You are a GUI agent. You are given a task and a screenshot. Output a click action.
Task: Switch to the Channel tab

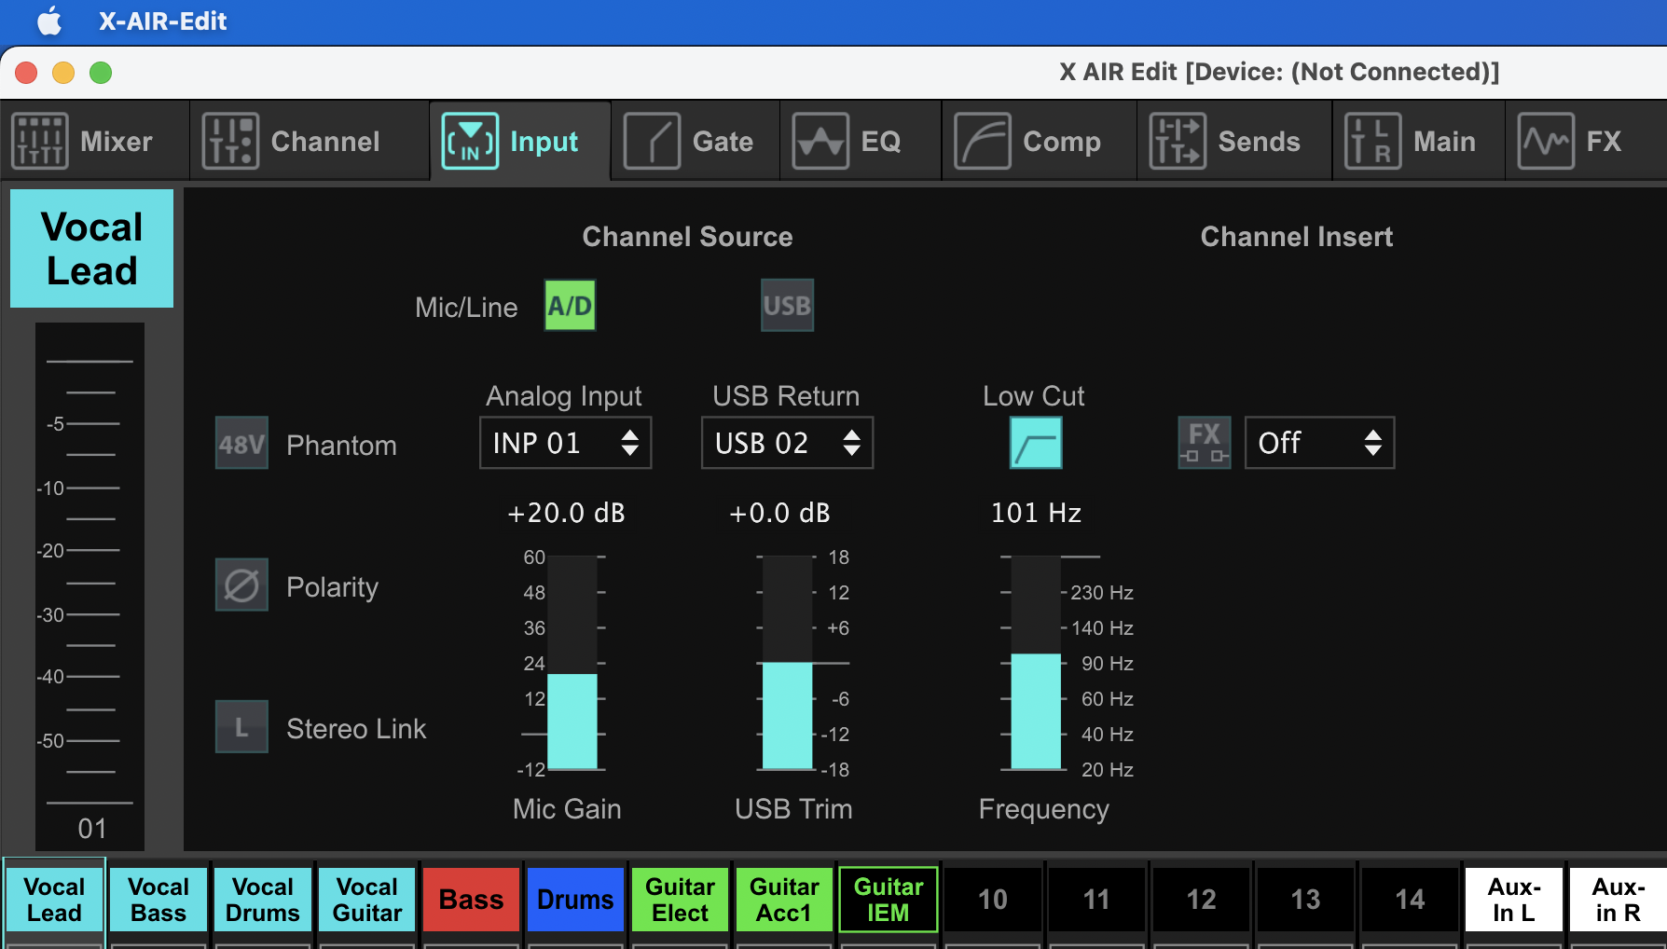[x=310, y=141]
